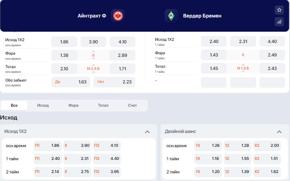Screen dimensions: 290x181
Task: Open match statistics bar chart icon
Action: click(x=279, y=22)
